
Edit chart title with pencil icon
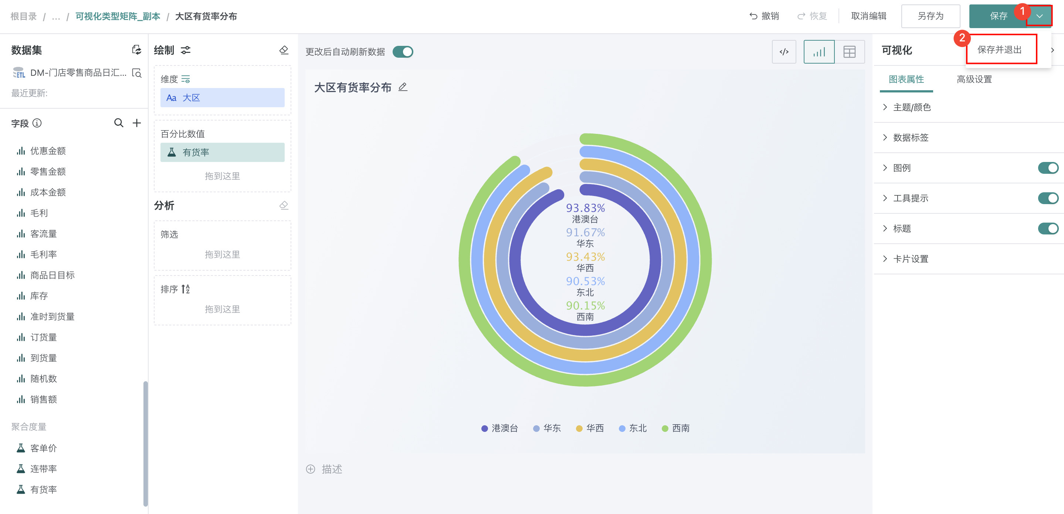coord(403,87)
